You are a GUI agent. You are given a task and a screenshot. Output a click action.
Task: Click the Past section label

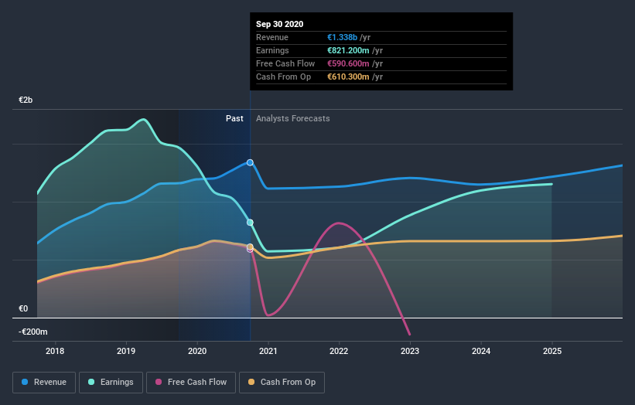[x=234, y=118]
